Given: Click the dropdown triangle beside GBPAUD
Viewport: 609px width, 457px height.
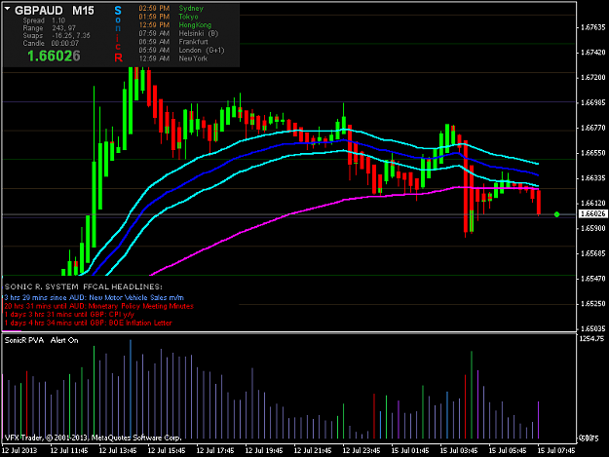Looking at the screenshot, I should tap(8, 9).
